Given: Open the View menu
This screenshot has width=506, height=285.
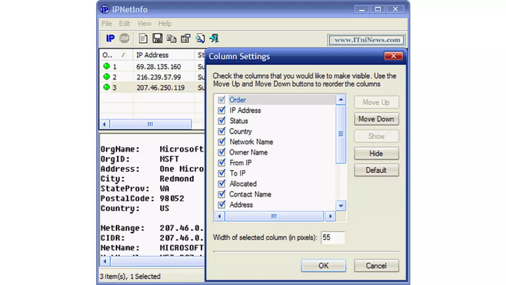Looking at the screenshot, I should tap(144, 24).
